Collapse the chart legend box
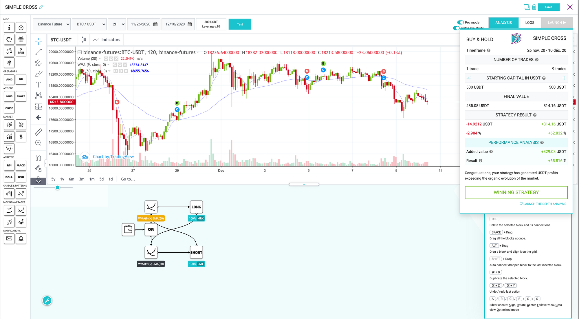This screenshot has height=319, width=579. 80,52
